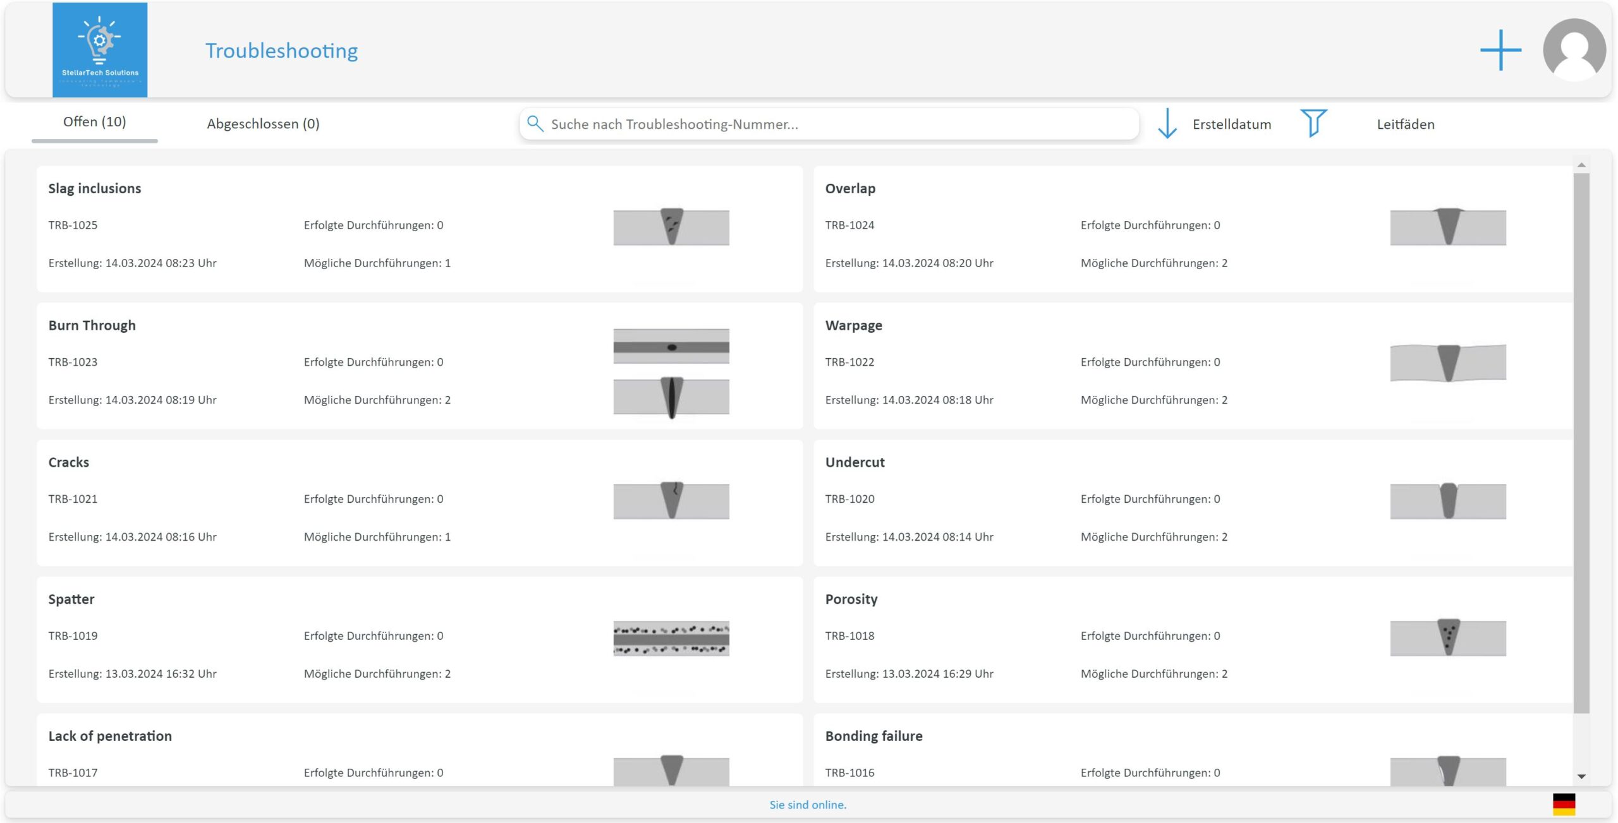1618x823 pixels.
Task: Click the scrollbar down arrow
Action: (x=1581, y=776)
